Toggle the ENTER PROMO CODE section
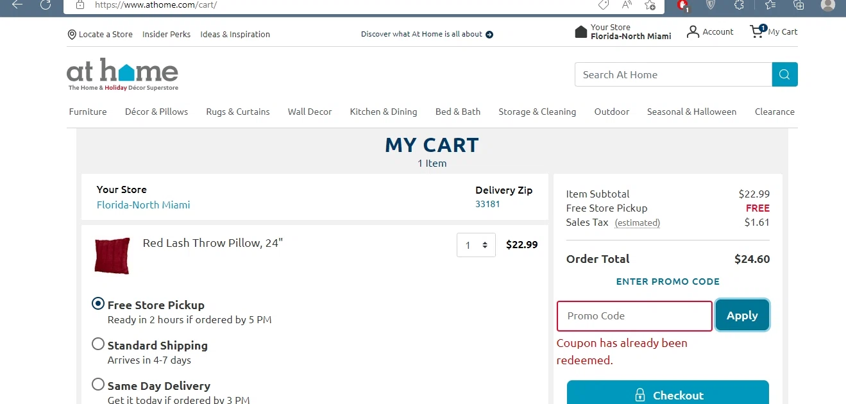This screenshot has height=404, width=846. (668, 282)
